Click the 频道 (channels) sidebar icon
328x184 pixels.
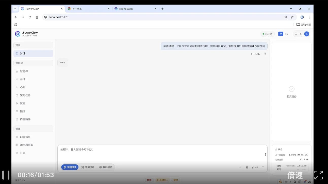tap(22, 111)
